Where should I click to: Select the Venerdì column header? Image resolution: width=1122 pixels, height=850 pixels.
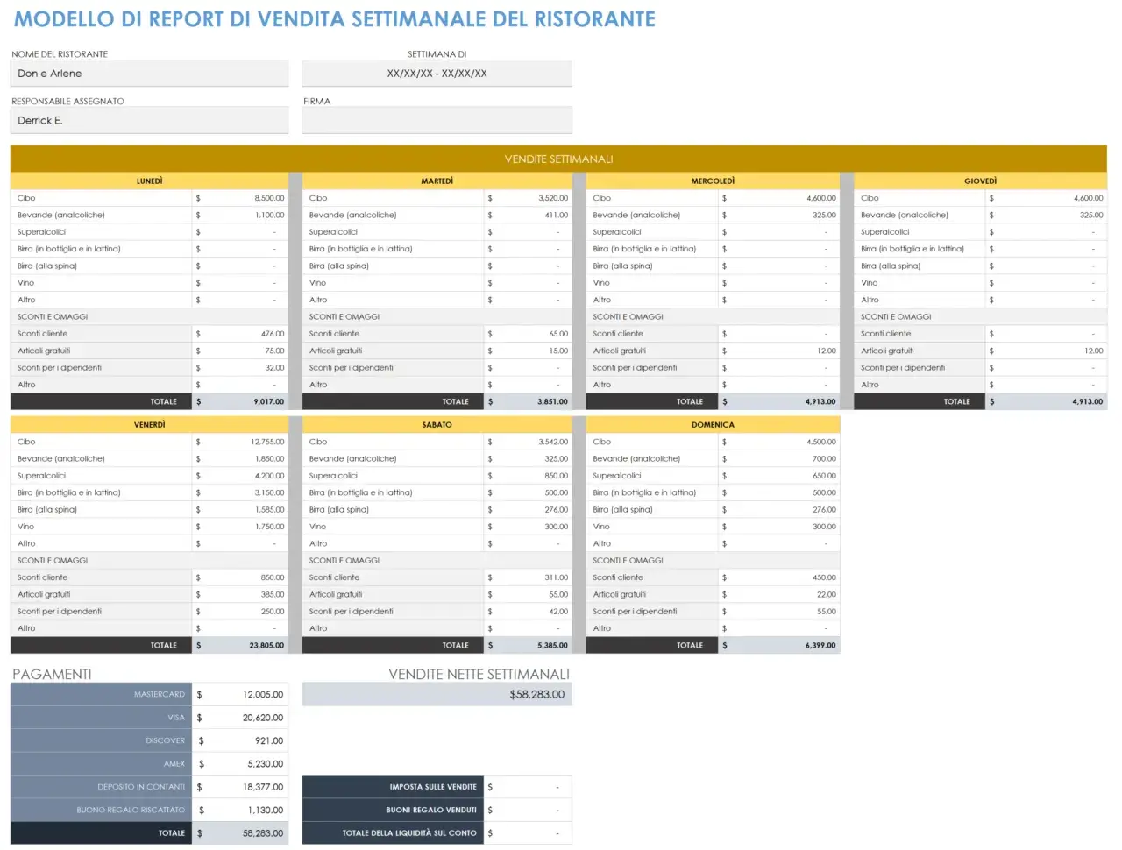(149, 425)
